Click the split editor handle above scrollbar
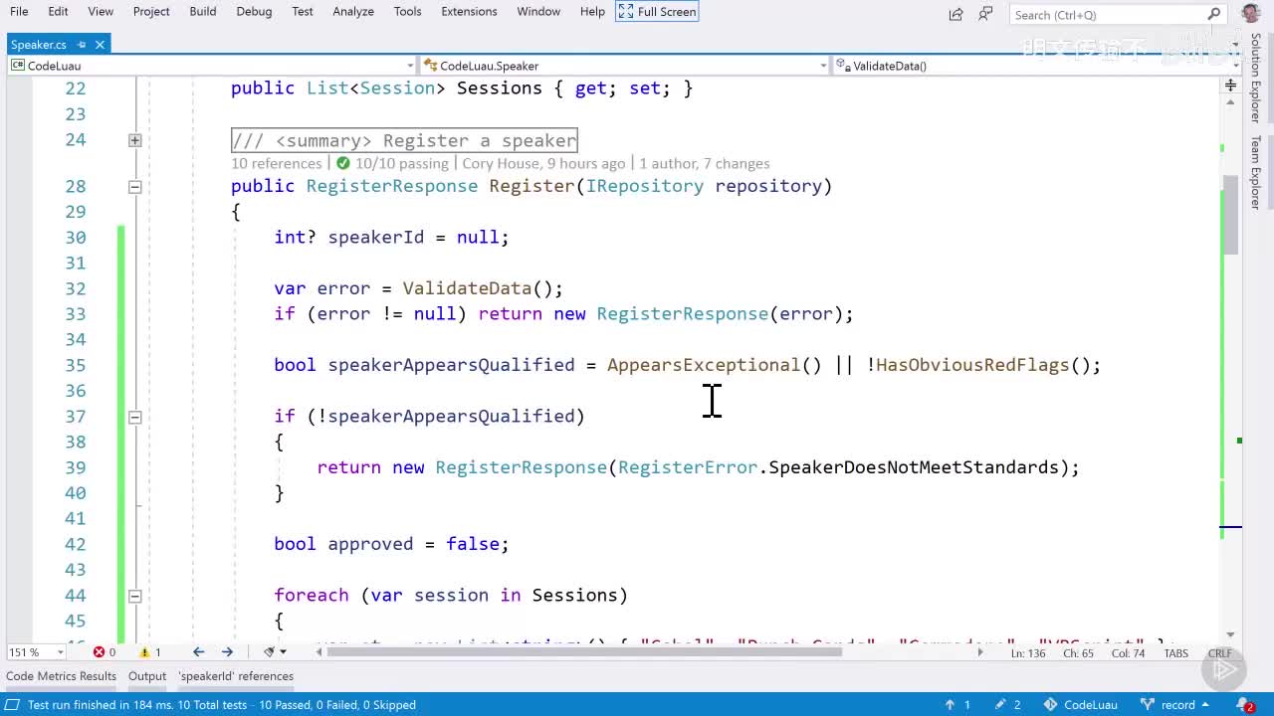Image resolution: width=1274 pixels, height=716 pixels. click(x=1231, y=86)
